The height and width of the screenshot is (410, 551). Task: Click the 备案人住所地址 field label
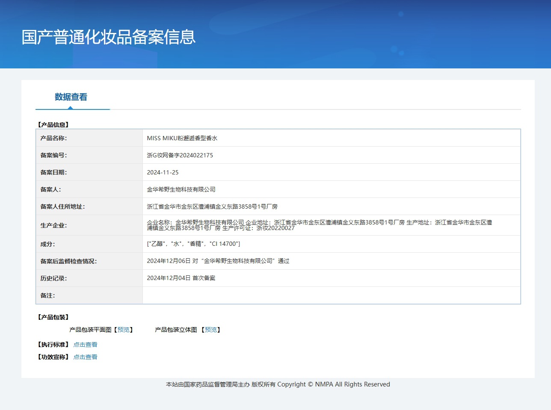62,206
